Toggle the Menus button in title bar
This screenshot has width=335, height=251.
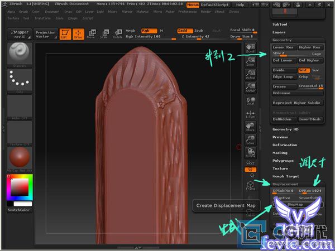(x=193, y=4)
